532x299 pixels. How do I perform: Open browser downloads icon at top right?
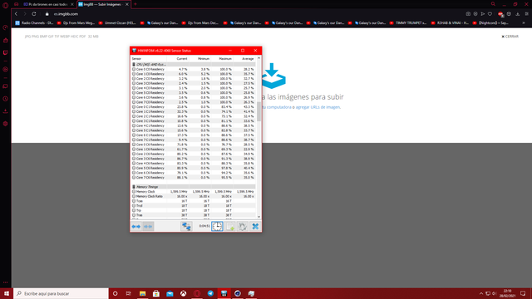517,14
